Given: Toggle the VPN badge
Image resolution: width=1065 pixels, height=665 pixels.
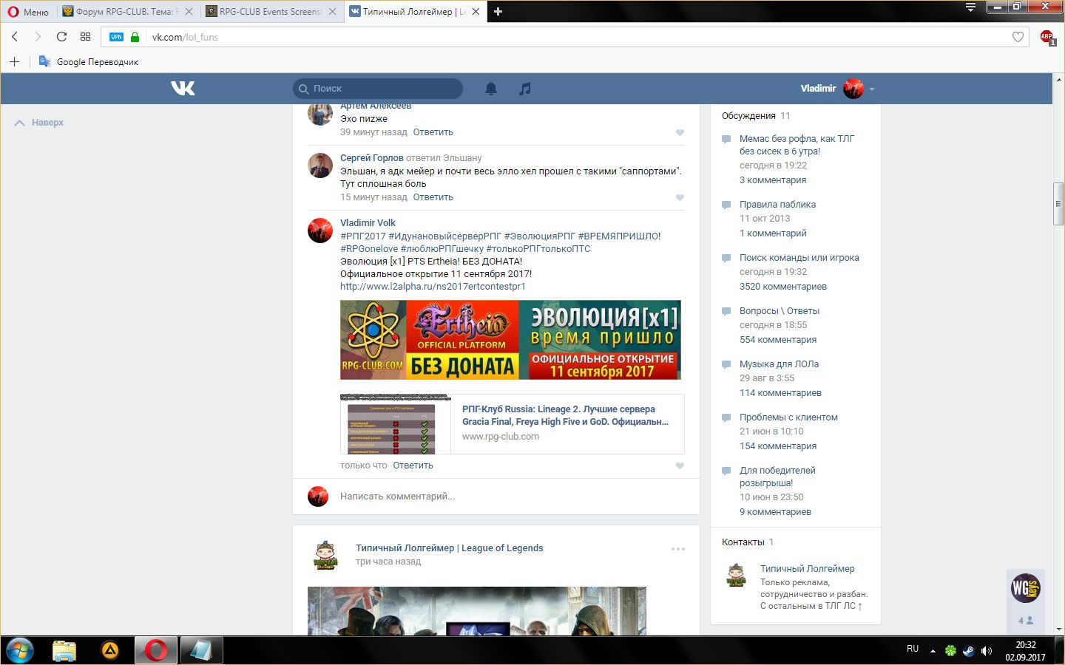Looking at the screenshot, I should [x=116, y=37].
